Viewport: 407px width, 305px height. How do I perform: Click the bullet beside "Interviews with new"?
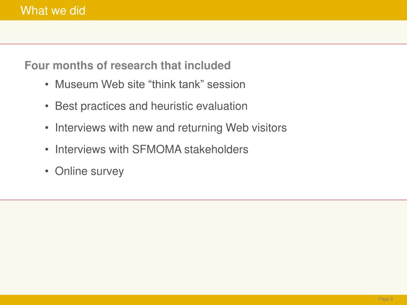47,128
